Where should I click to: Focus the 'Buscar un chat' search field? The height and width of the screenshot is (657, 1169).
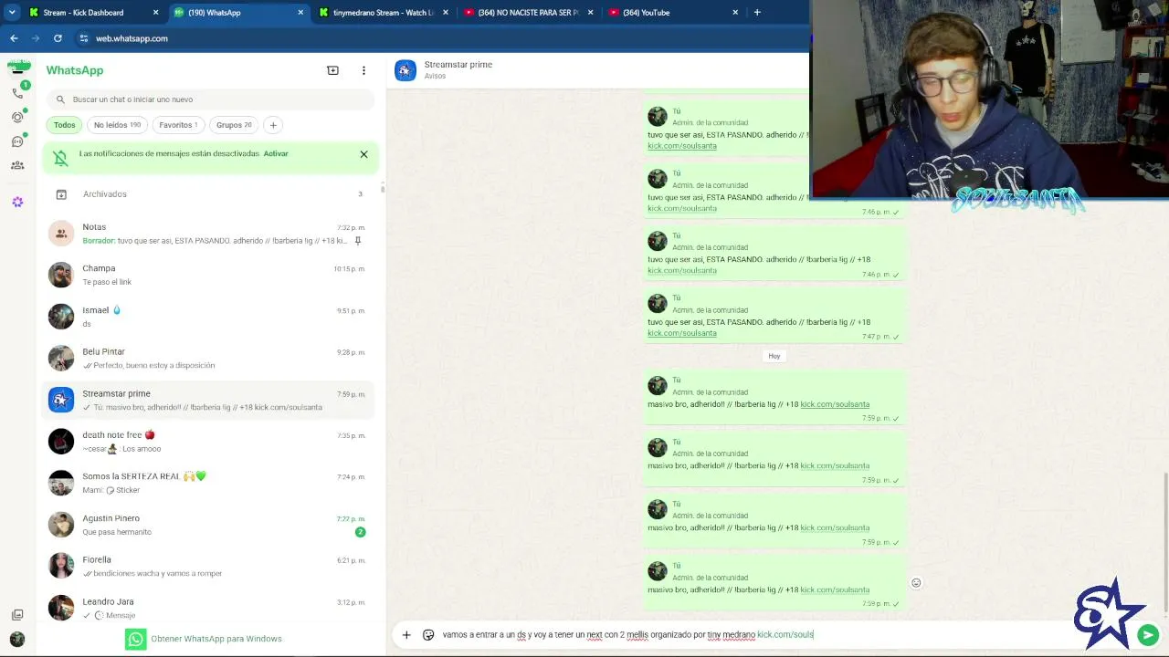point(210,99)
